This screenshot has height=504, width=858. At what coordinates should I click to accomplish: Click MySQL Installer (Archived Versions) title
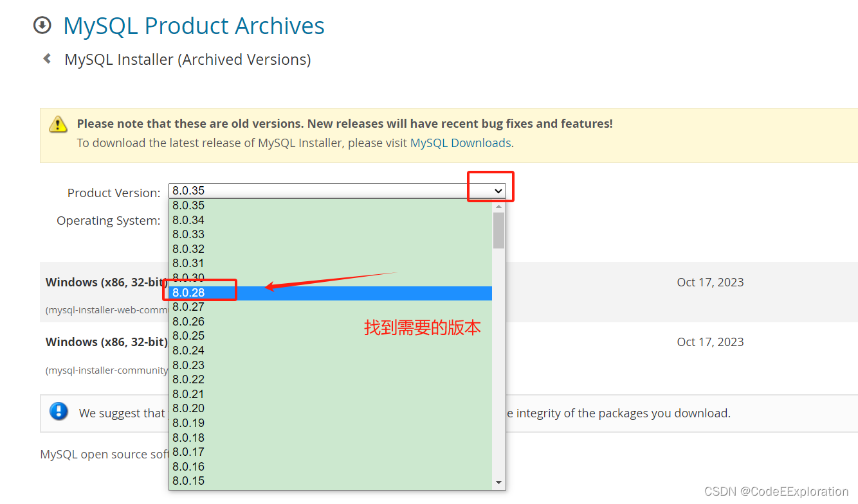188,60
